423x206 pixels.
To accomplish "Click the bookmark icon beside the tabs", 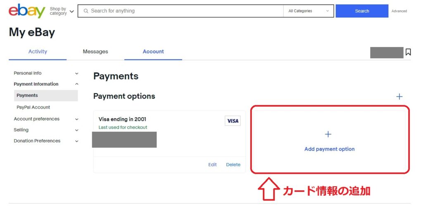I will pyautogui.click(x=408, y=52).
